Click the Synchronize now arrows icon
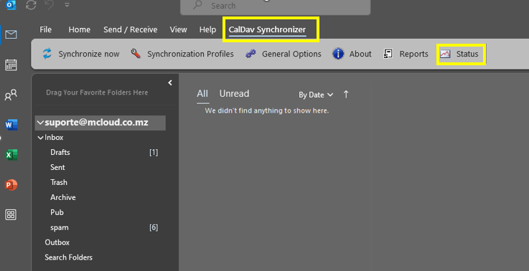This screenshot has width=529, height=271. [x=47, y=54]
